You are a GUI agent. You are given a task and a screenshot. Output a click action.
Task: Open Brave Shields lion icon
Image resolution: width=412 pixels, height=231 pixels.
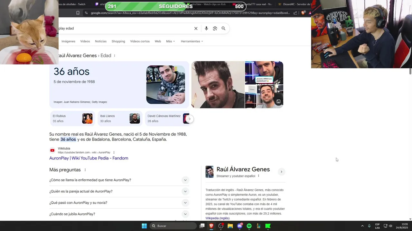coord(303,13)
